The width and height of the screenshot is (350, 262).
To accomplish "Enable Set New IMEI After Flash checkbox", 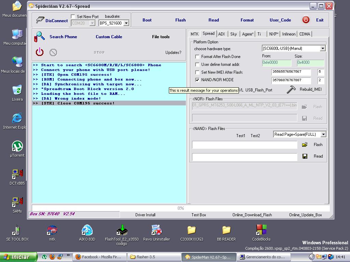I will [197, 72].
